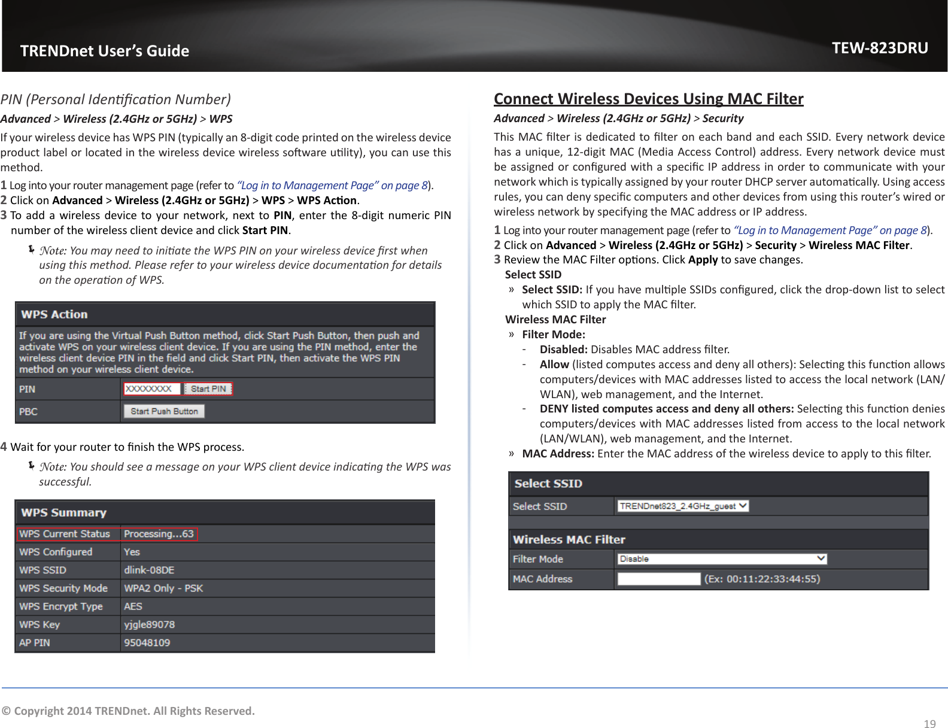Click the PIN input field with XXXXXXXX
The height and width of the screenshot is (728, 948).
pyautogui.click(x=152, y=389)
